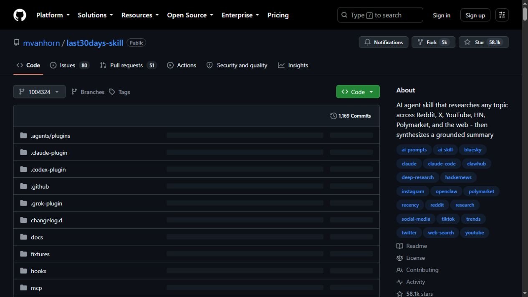Click the folder icon for changelog.d
The width and height of the screenshot is (528, 297).
tap(23, 220)
